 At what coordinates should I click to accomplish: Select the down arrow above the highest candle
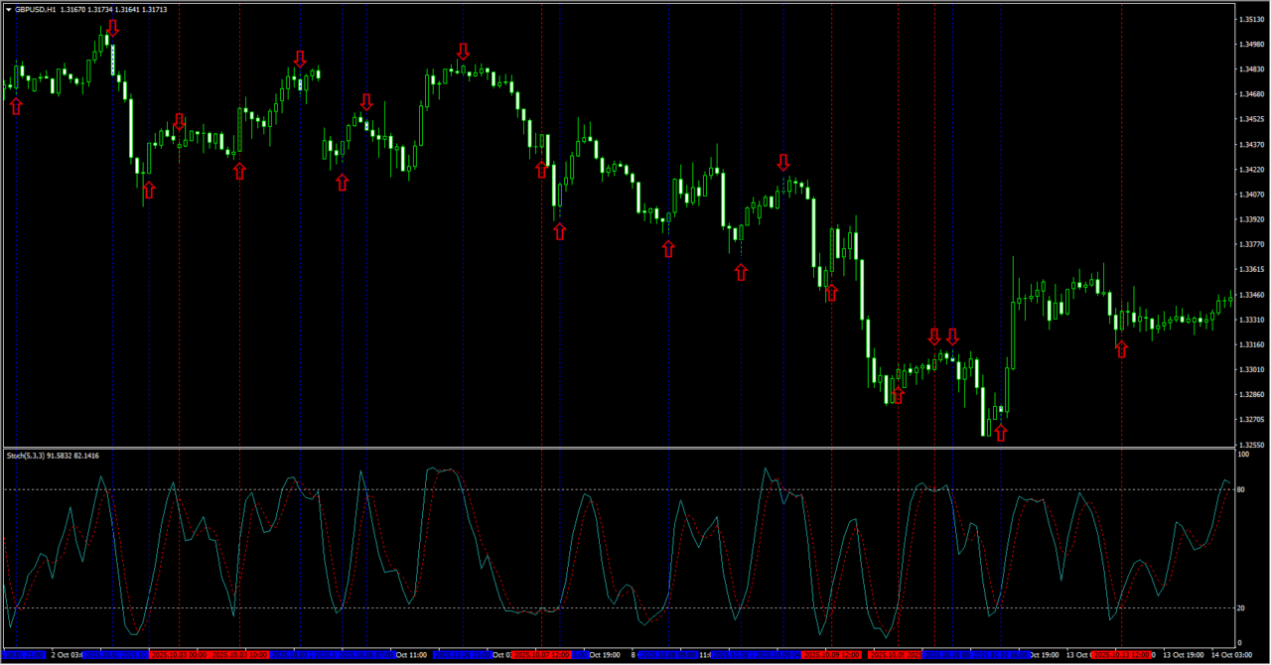point(112,27)
